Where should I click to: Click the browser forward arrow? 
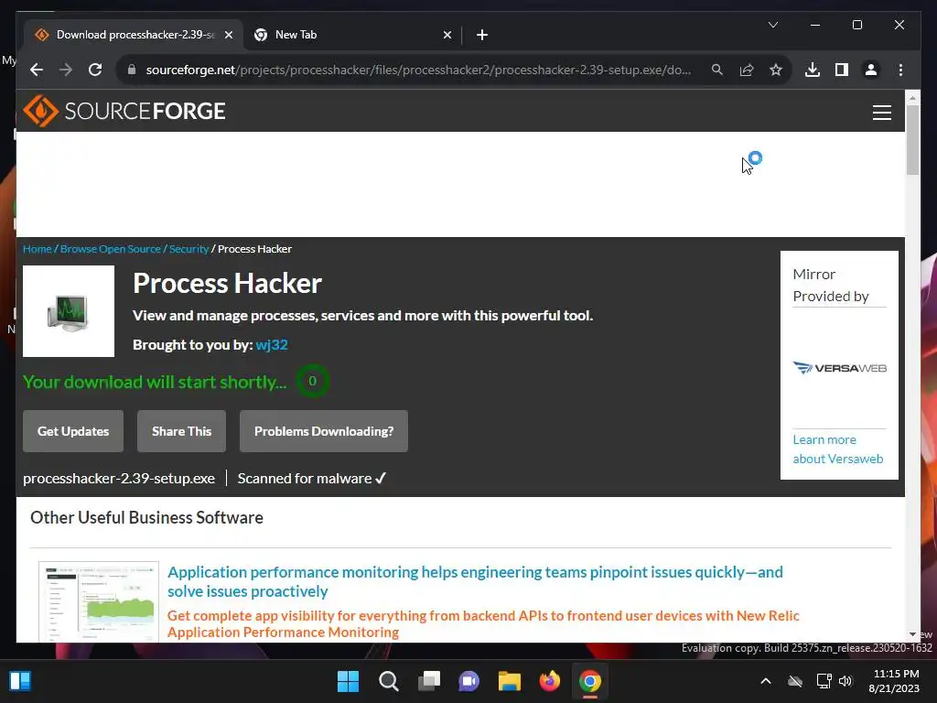66,70
